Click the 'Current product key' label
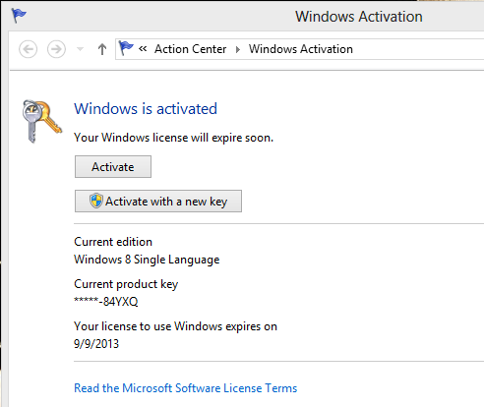Image resolution: width=484 pixels, height=407 pixels. (x=126, y=284)
